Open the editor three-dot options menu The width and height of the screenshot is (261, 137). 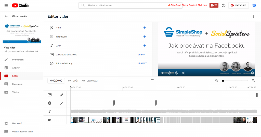254,16
